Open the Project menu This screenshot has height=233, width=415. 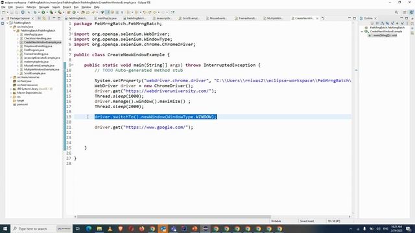(67, 7)
